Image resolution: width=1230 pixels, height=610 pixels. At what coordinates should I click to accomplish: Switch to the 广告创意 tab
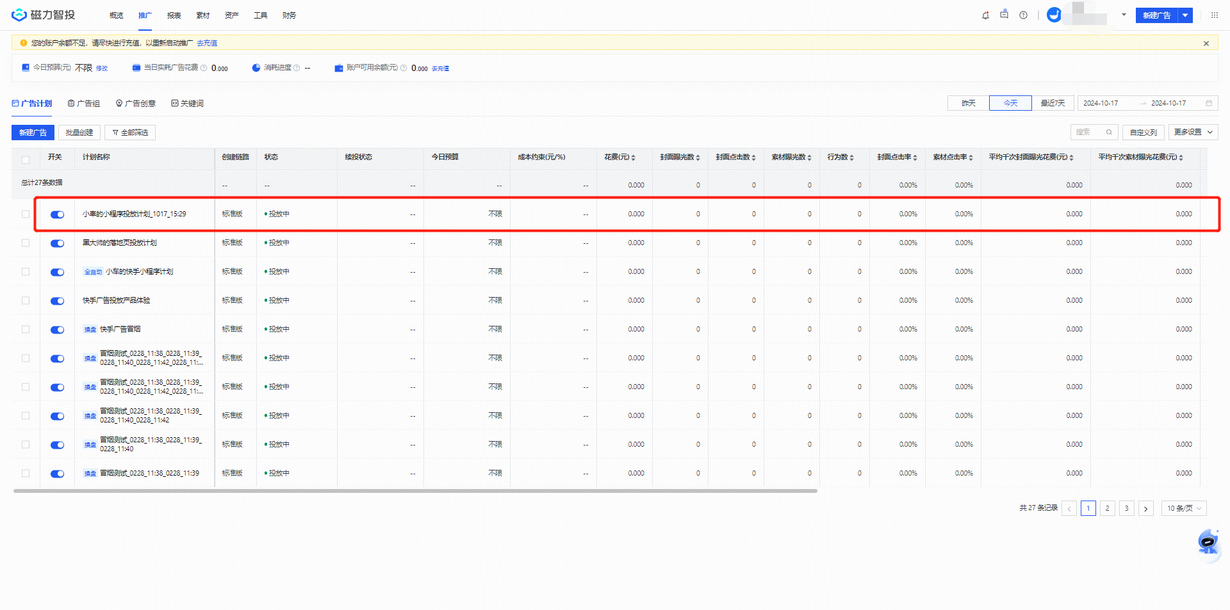136,104
